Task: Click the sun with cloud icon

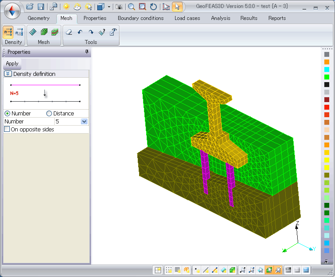Action: [77, 7]
